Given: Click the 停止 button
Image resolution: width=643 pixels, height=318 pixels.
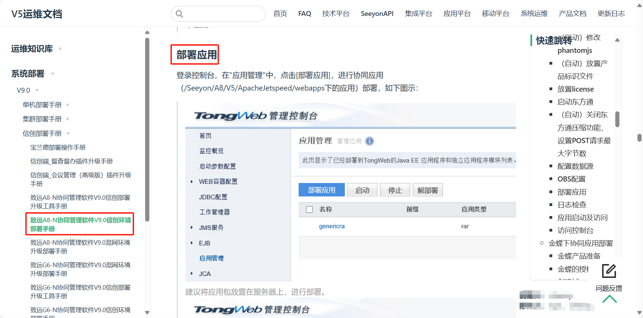Looking at the screenshot, I should [395, 190].
